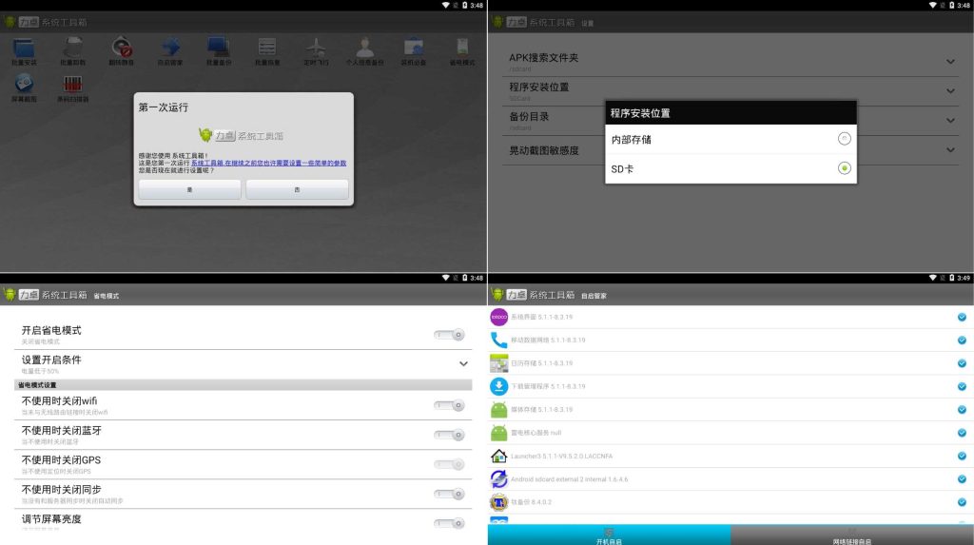Toggle 不使用时关闭wifi switch
Image resolution: width=974 pixels, height=545 pixels.
point(449,406)
